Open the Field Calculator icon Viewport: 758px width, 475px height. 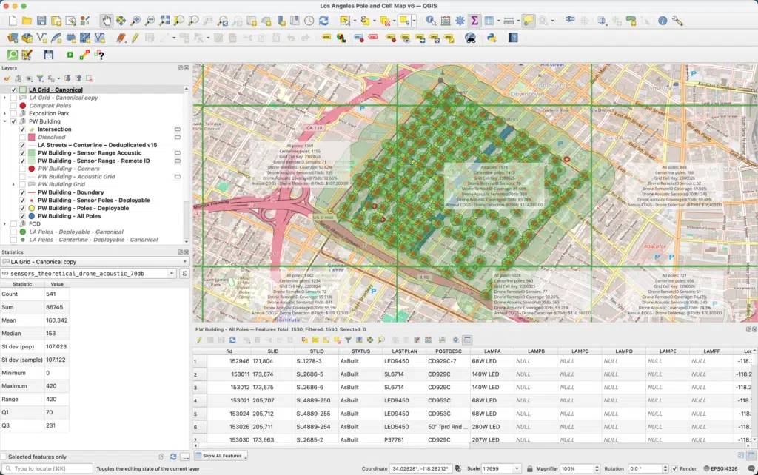pos(445,22)
